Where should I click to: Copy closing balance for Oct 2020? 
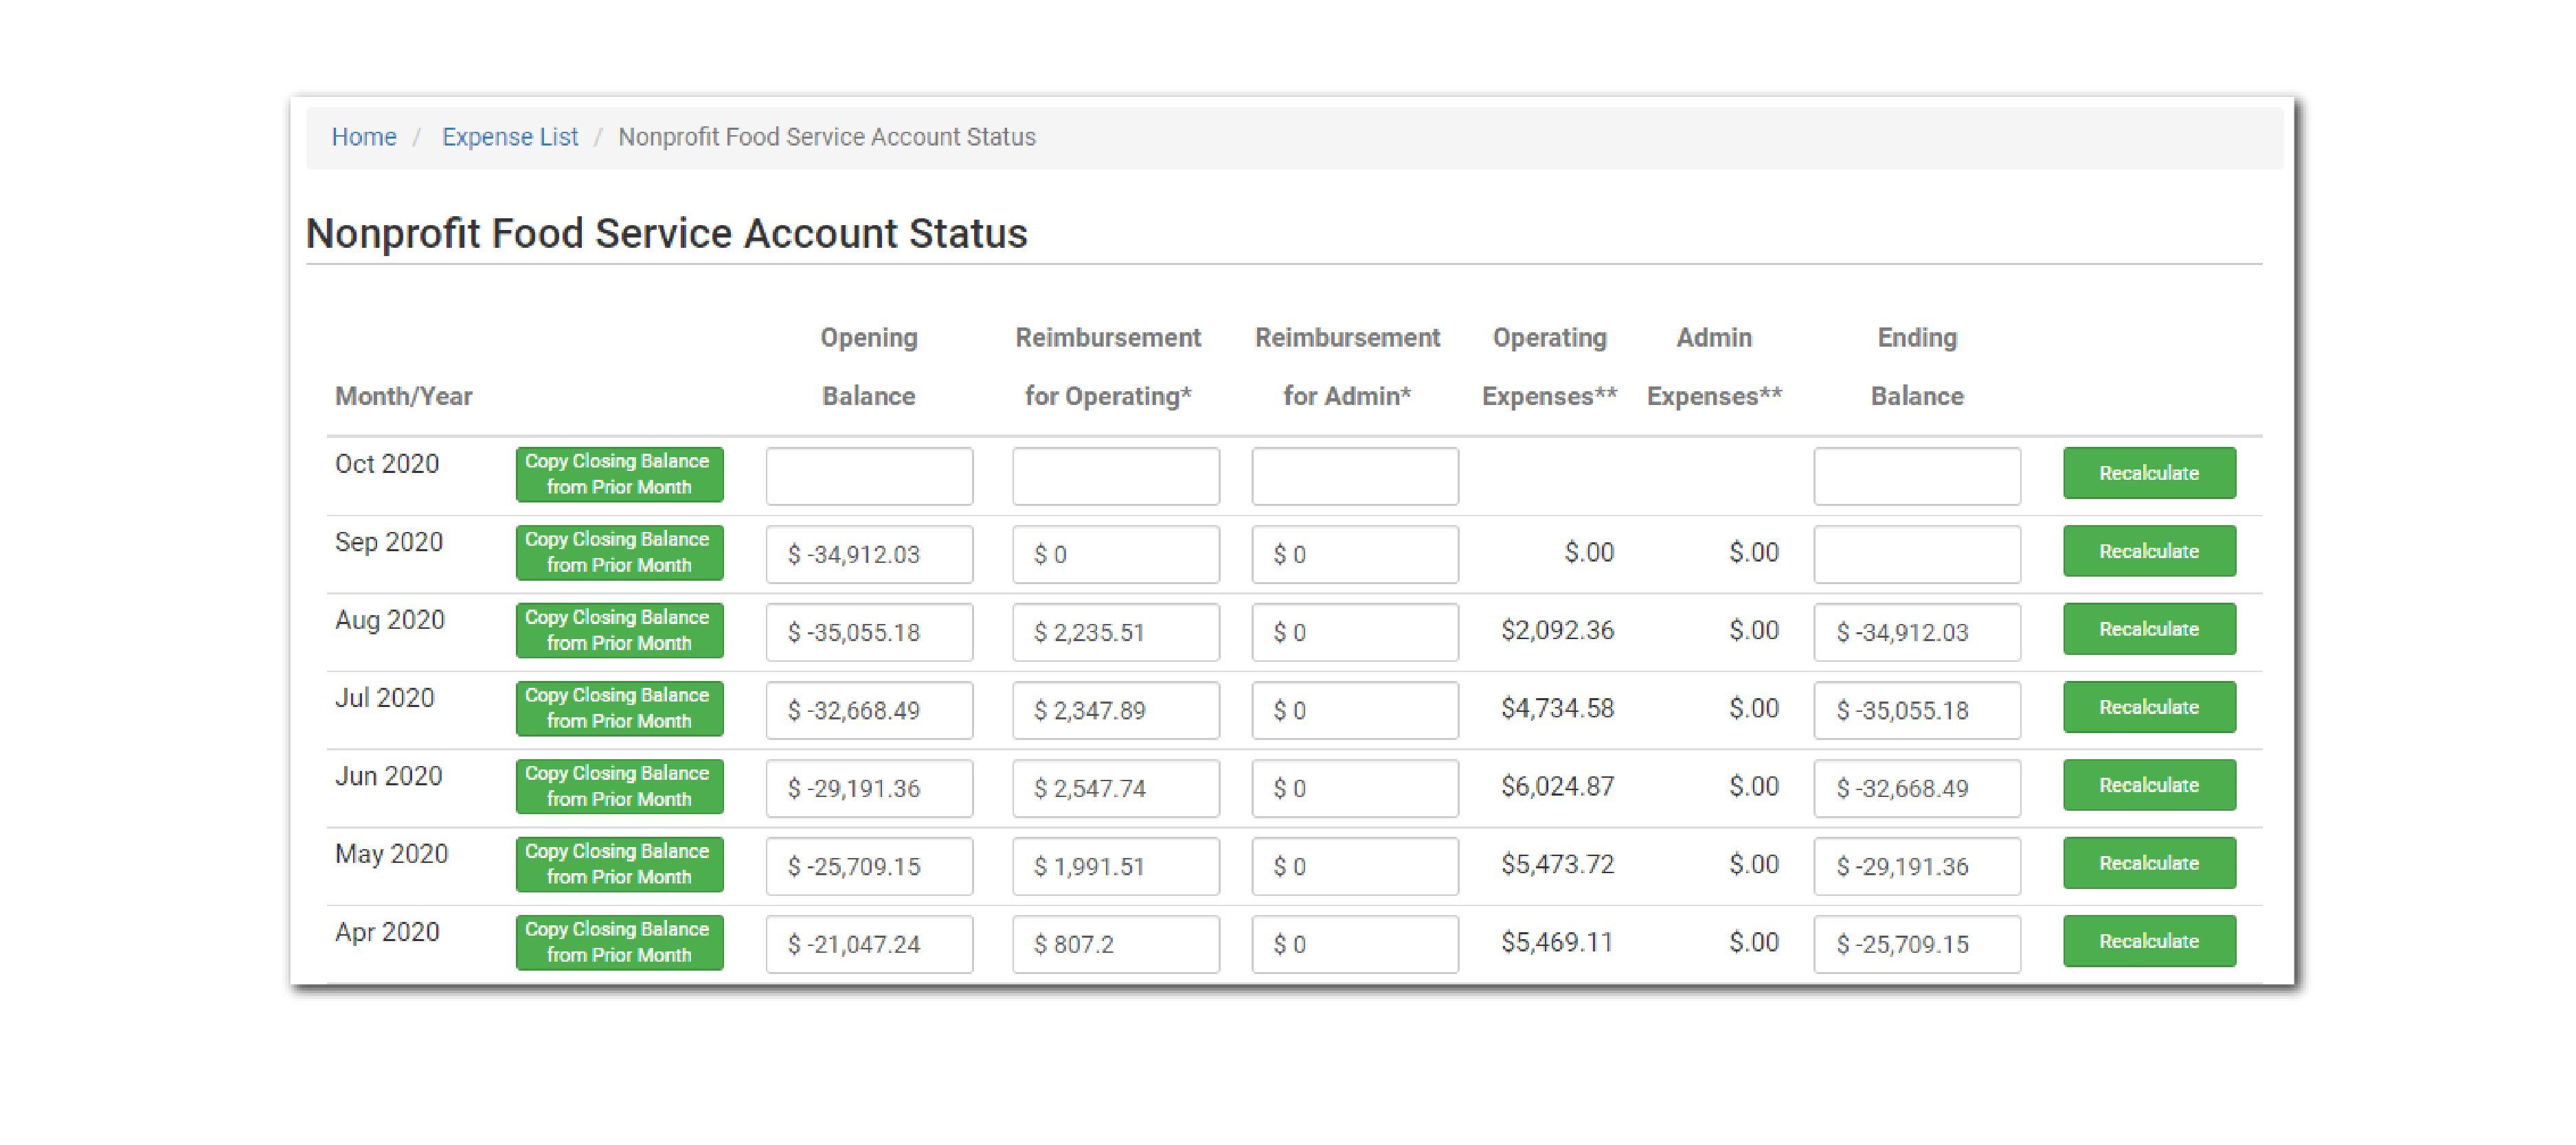(619, 474)
